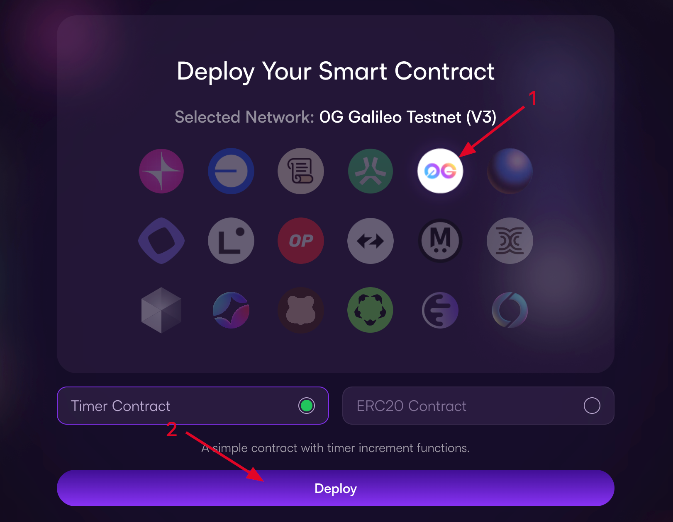673x522 pixels.
Task: Select the gray cube network icon
Action: pyautogui.click(x=161, y=310)
